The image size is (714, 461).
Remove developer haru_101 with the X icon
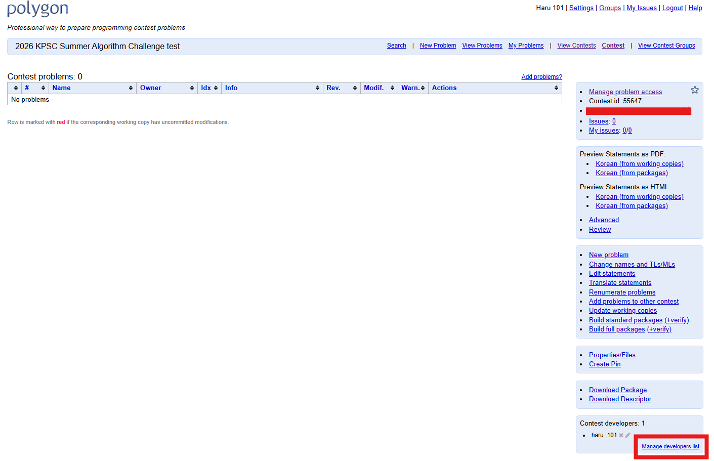click(x=621, y=435)
